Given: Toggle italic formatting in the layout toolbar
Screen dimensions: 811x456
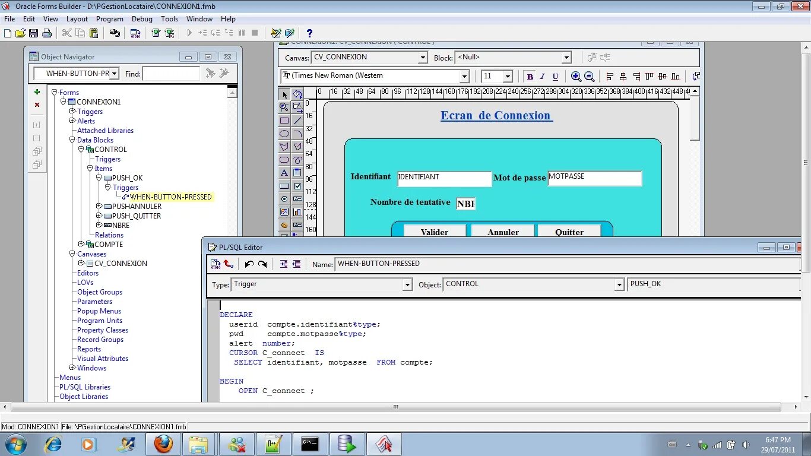Looking at the screenshot, I should pyautogui.click(x=541, y=76).
